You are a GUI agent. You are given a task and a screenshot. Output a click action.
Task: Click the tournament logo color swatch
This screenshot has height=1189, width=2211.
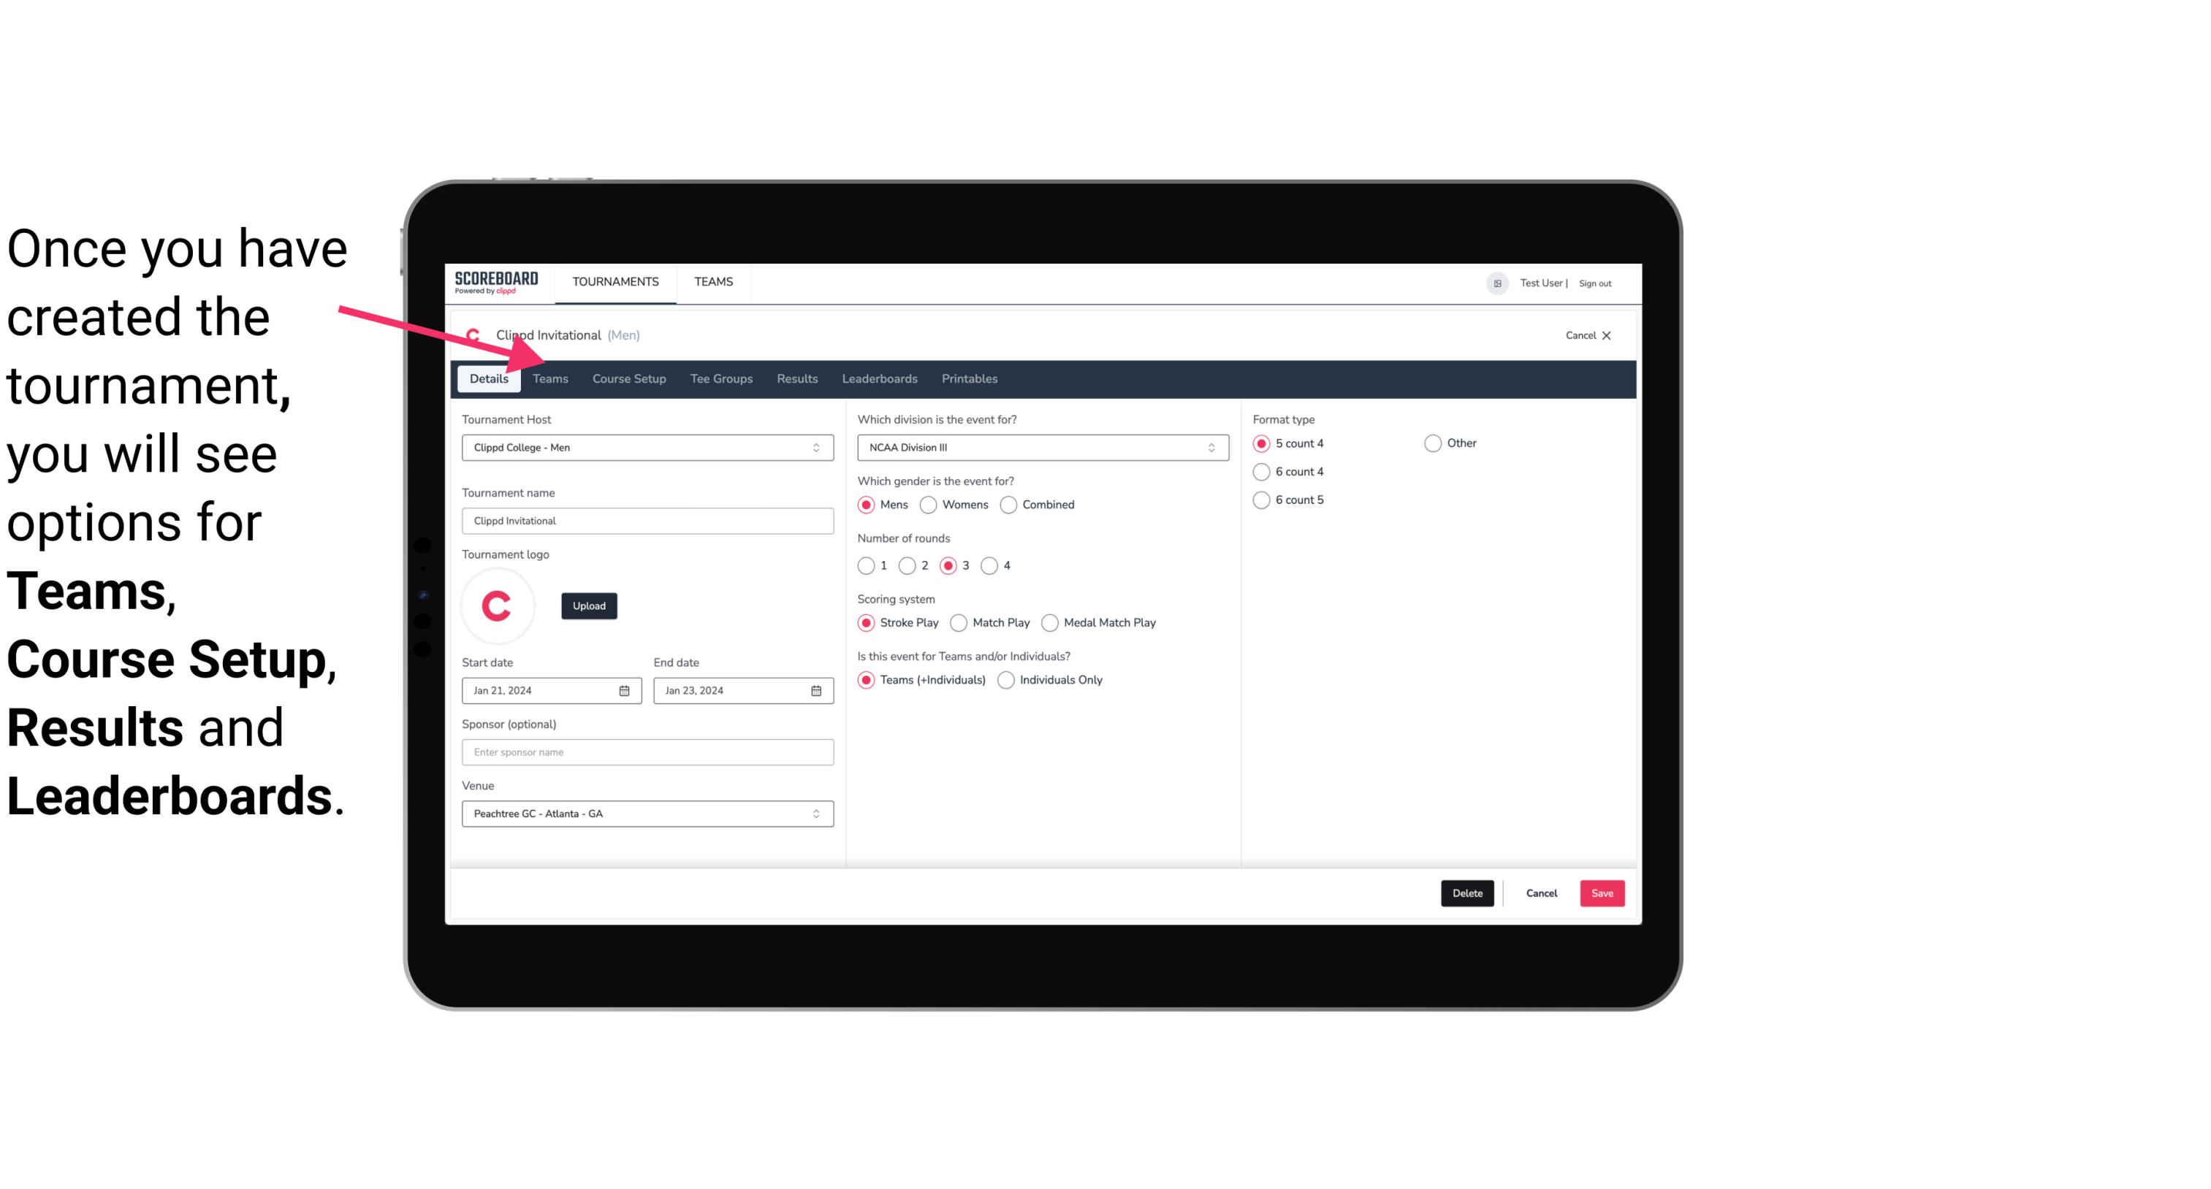pyautogui.click(x=498, y=605)
